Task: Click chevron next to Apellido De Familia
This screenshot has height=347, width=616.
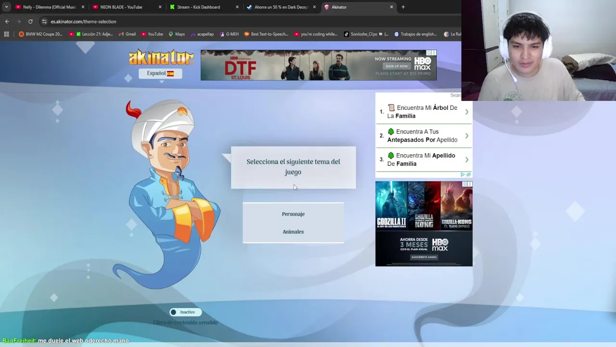Action: pyautogui.click(x=466, y=160)
